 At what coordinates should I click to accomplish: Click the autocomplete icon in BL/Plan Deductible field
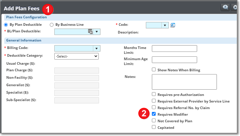point(90,32)
